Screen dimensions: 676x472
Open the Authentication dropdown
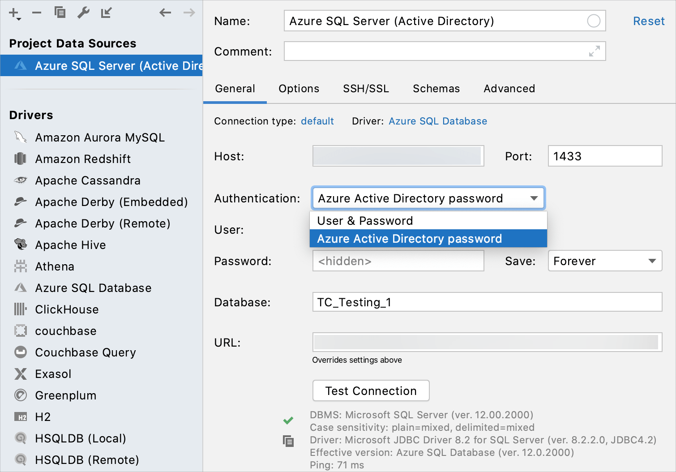click(x=428, y=198)
